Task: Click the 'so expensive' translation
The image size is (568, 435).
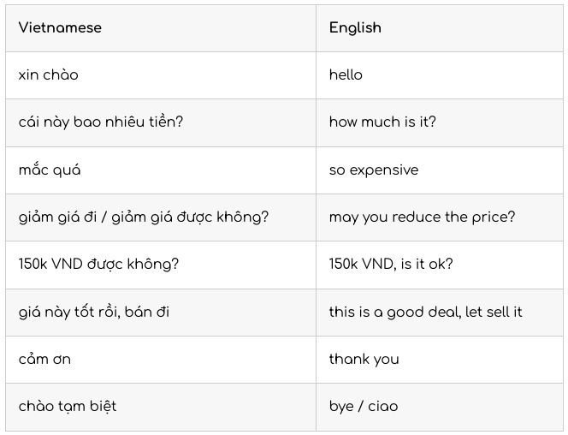Action: point(374,170)
